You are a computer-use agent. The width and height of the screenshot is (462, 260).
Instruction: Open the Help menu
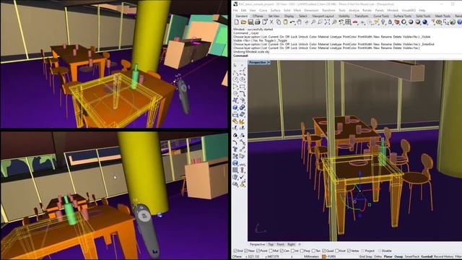pyautogui.click(x=422, y=10)
